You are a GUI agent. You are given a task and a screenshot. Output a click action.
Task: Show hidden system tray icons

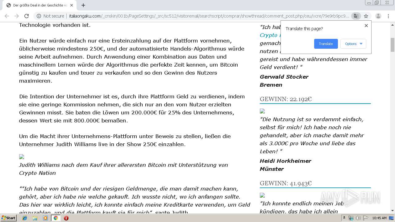point(344,218)
